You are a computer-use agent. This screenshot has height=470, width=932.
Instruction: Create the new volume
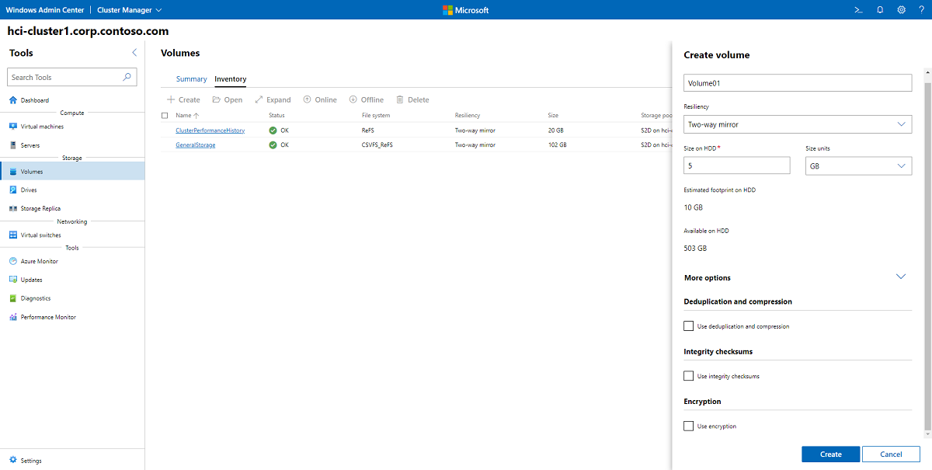[x=830, y=454]
